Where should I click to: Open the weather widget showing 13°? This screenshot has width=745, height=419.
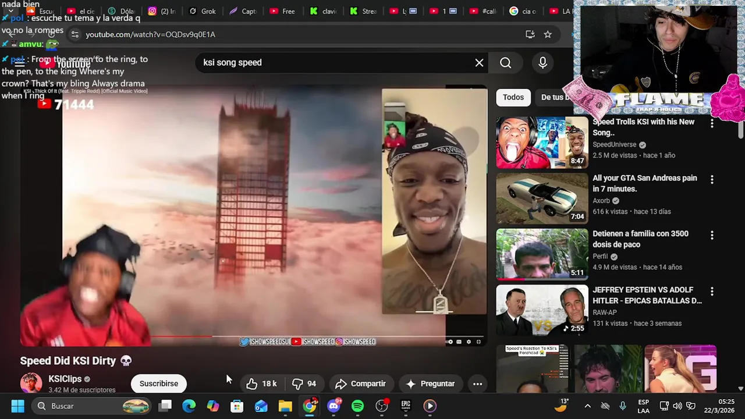coord(560,406)
